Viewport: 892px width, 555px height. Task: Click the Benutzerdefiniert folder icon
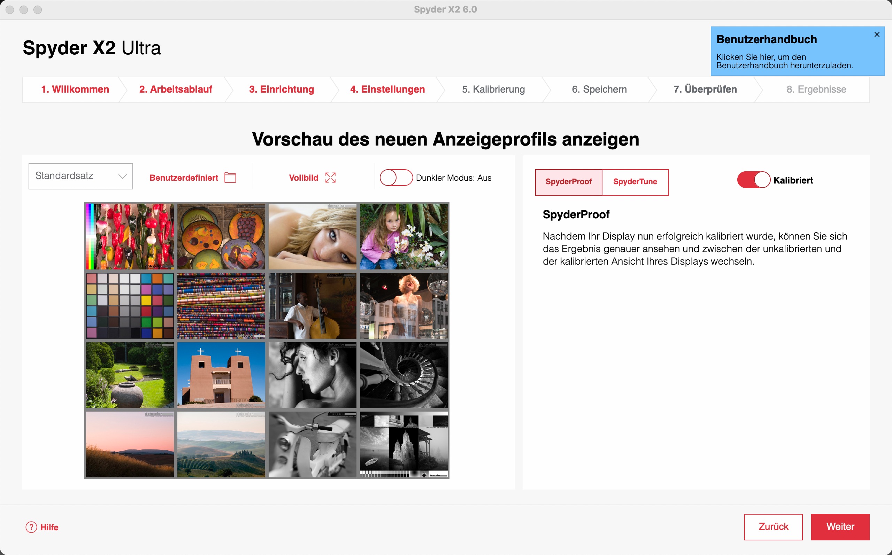pos(230,178)
